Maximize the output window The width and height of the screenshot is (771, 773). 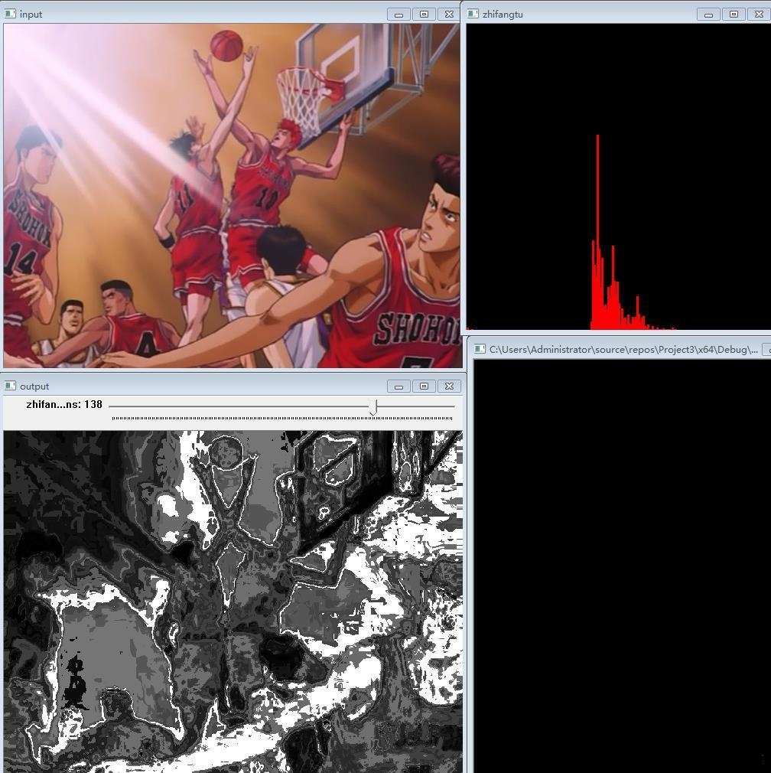424,386
